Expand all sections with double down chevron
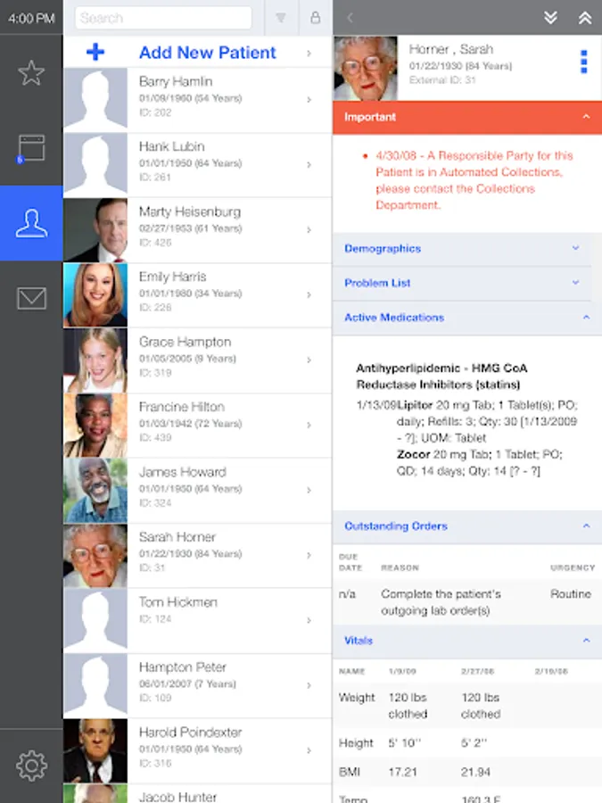This screenshot has height=803, width=602. coord(551,18)
